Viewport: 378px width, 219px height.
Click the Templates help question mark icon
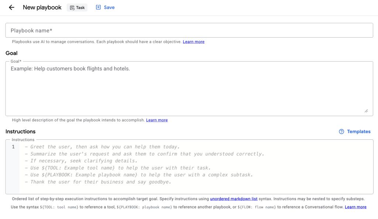(341, 132)
